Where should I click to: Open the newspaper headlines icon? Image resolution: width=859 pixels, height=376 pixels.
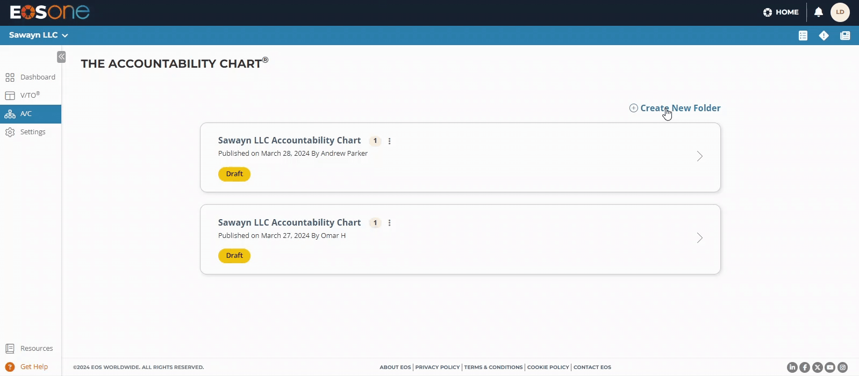(845, 35)
